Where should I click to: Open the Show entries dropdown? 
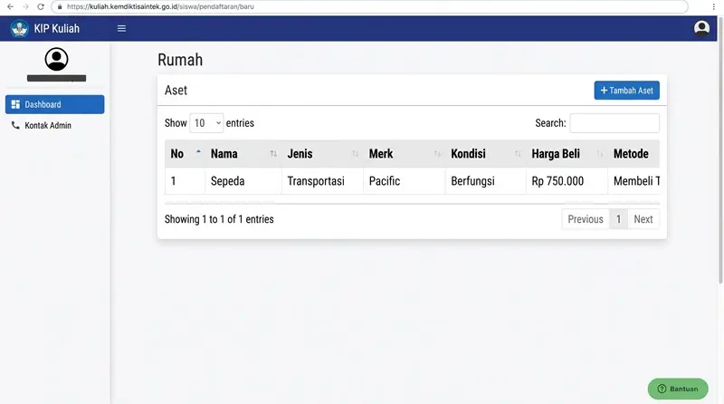(x=206, y=123)
